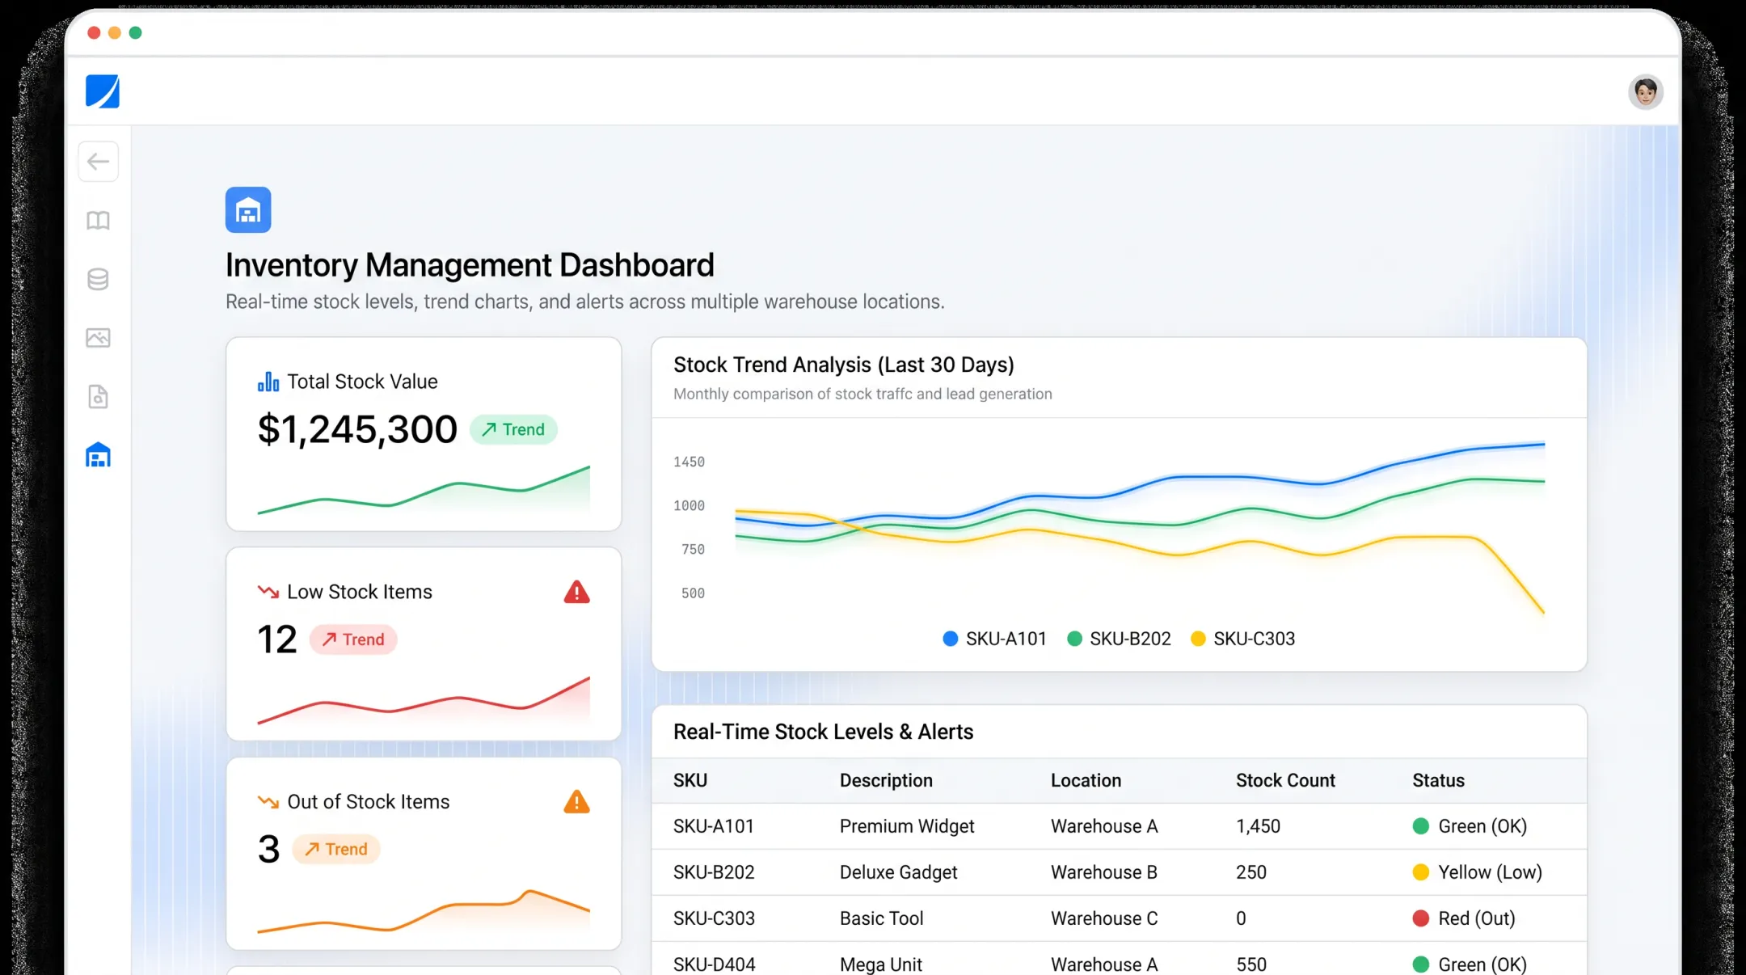Screen dimensions: 1746x975
Task: Click the Low Stock Items red sparkline
Action: 424,700
